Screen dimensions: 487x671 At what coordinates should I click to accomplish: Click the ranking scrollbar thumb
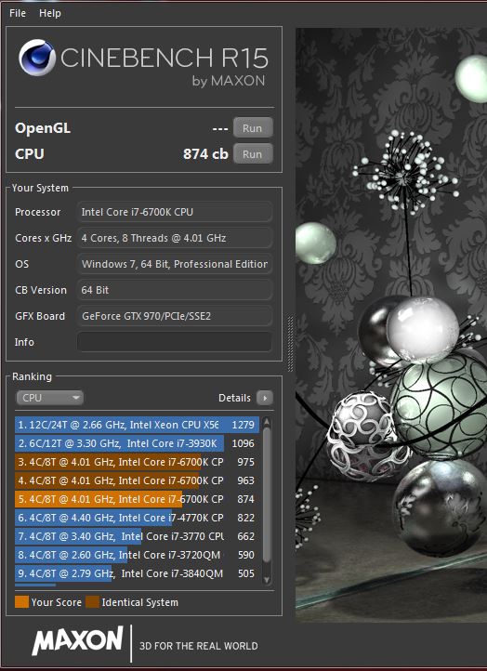coord(267,494)
